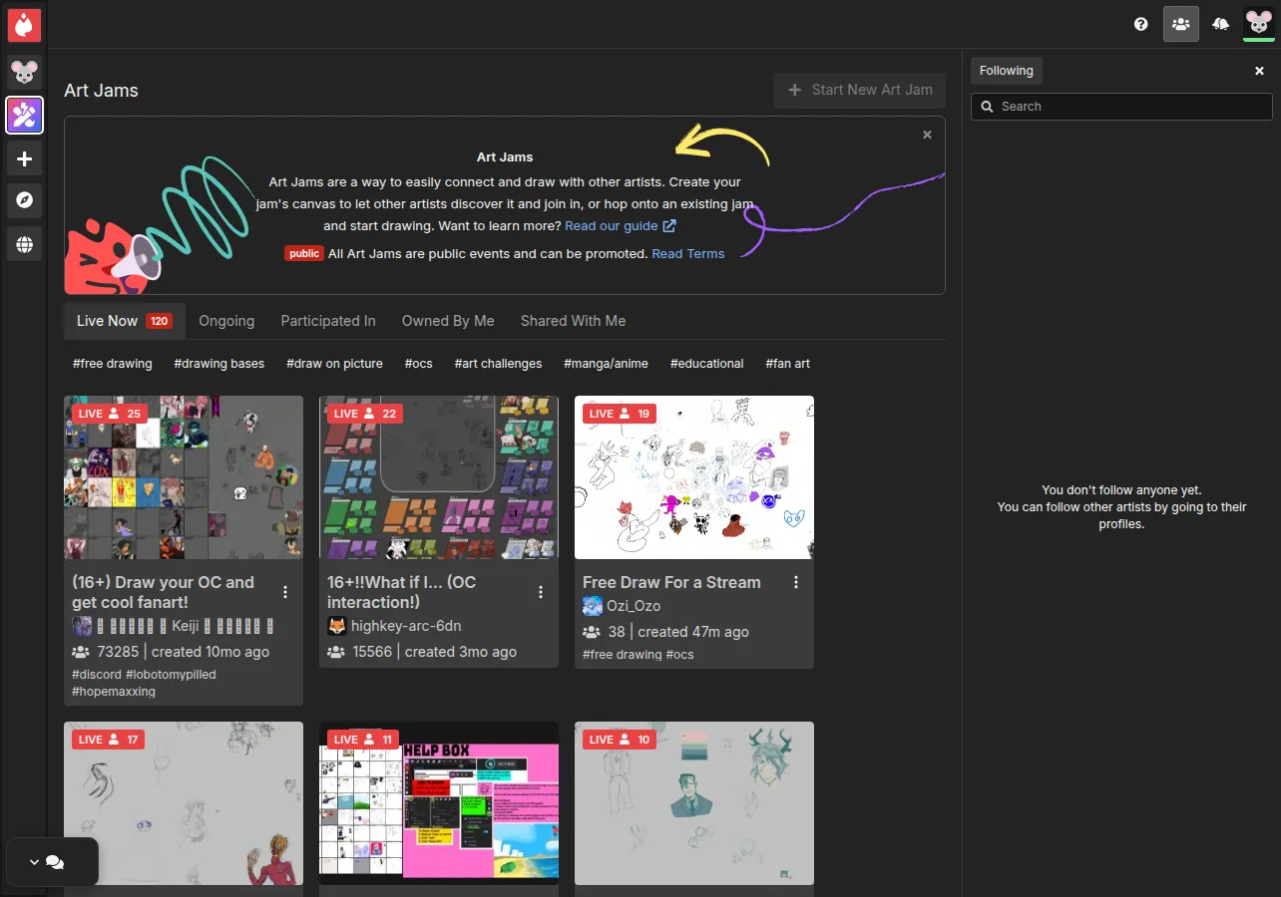Select the Art Jams sidebar icon
This screenshot has height=897, width=1281.
(24, 115)
